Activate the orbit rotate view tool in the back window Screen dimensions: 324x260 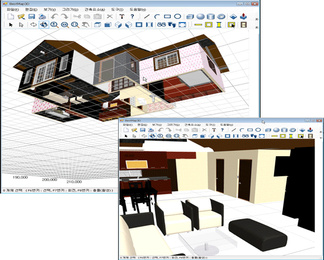[44, 24]
